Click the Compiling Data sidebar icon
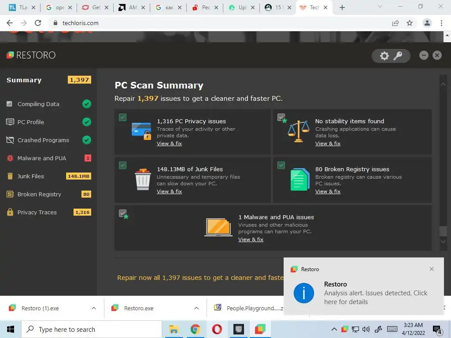 click(x=10, y=104)
